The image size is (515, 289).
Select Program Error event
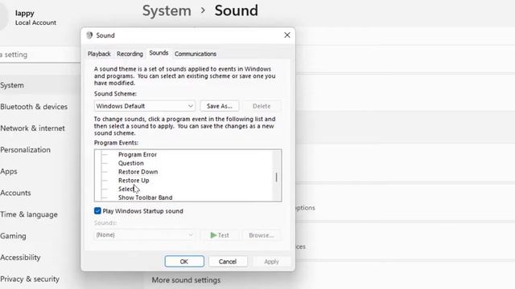click(138, 155)
